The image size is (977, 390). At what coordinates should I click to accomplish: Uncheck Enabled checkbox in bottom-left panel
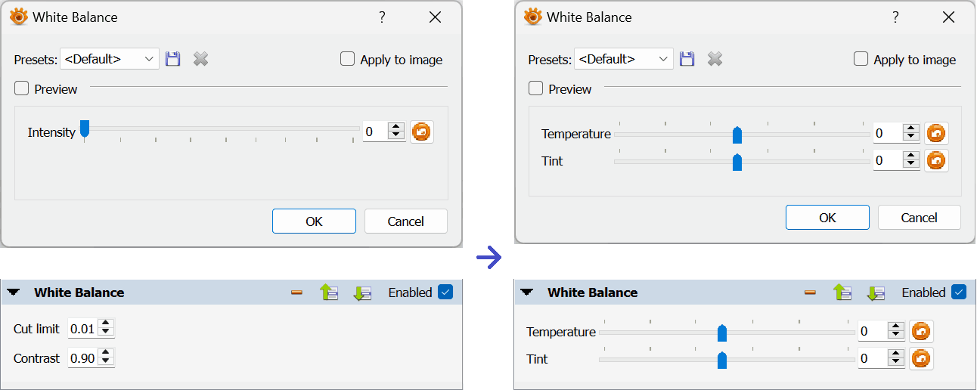445,292
